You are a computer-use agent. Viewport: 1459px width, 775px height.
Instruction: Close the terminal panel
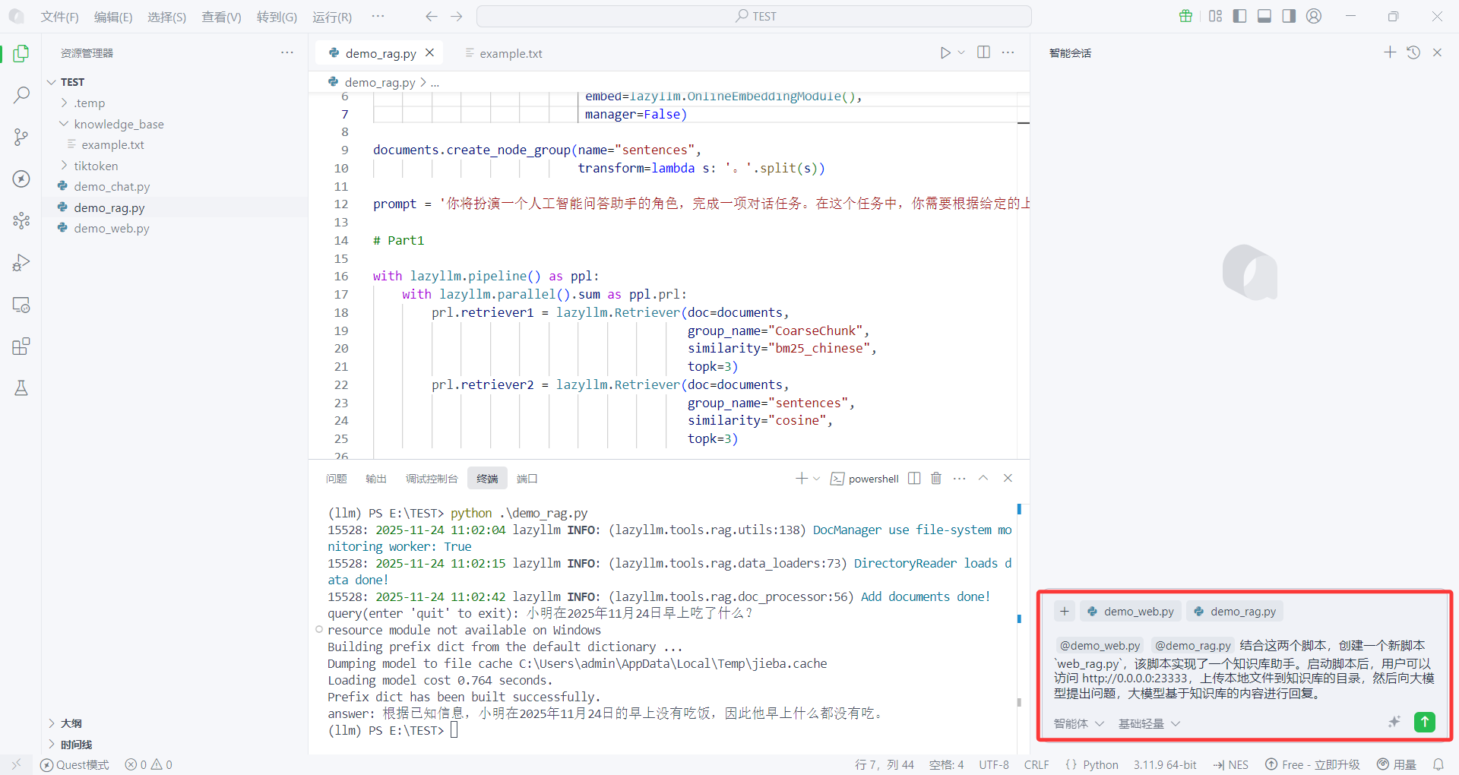[x=1008, y=478]
